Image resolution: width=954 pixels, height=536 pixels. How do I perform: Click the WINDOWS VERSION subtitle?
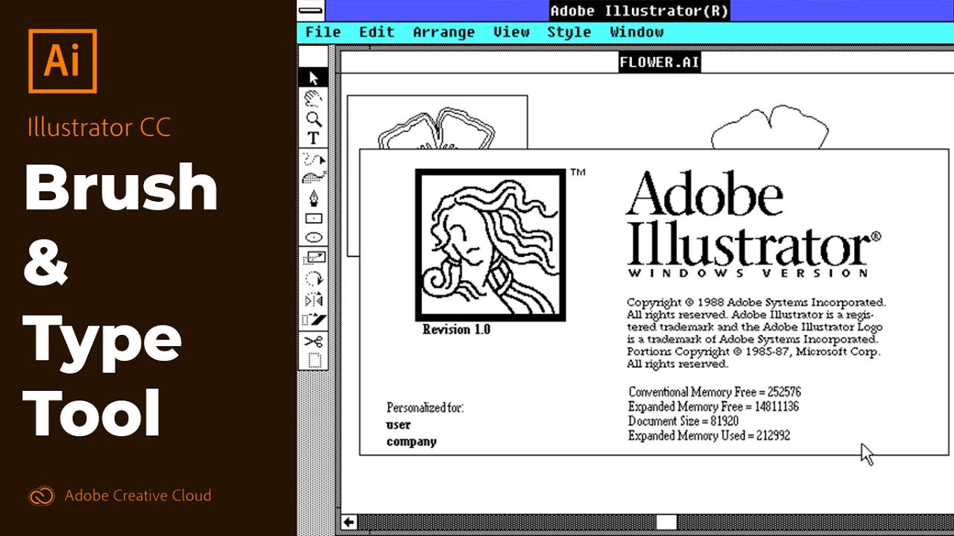click(x=748, y=273)
